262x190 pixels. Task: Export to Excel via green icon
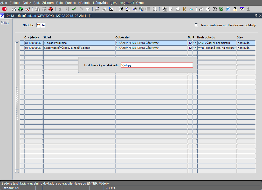click(x=221, y=9)
